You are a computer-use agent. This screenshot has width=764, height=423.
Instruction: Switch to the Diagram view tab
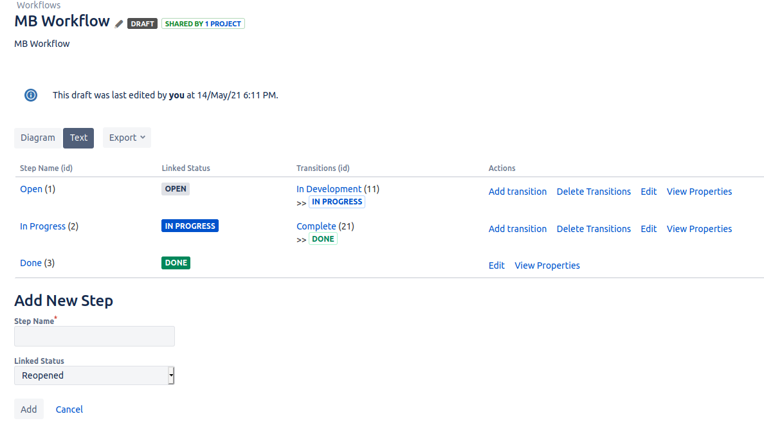coord(37,138)
